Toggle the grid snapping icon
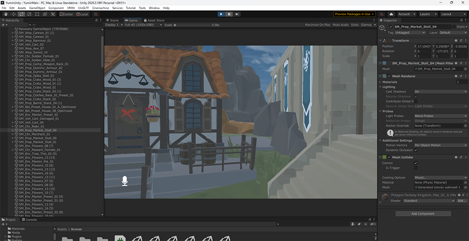 click(x=96, y=14)
